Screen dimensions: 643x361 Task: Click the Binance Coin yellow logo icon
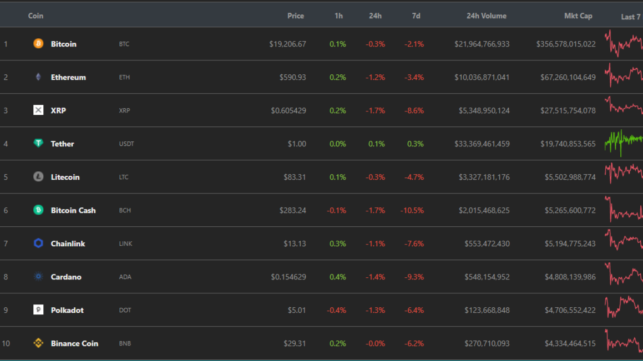[38, 343]
